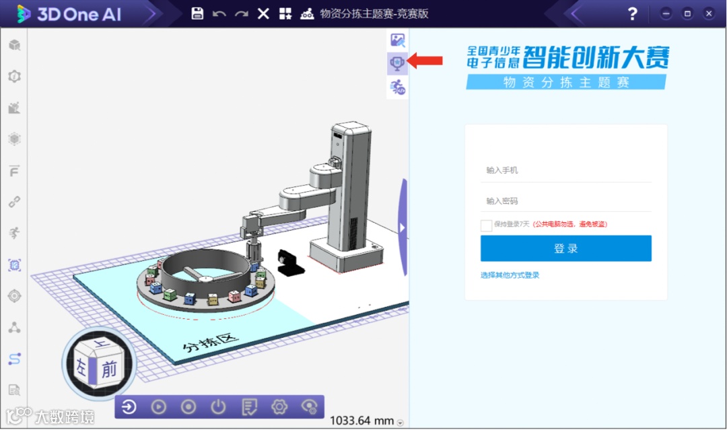Open the help question mark

tap(632, 13)
